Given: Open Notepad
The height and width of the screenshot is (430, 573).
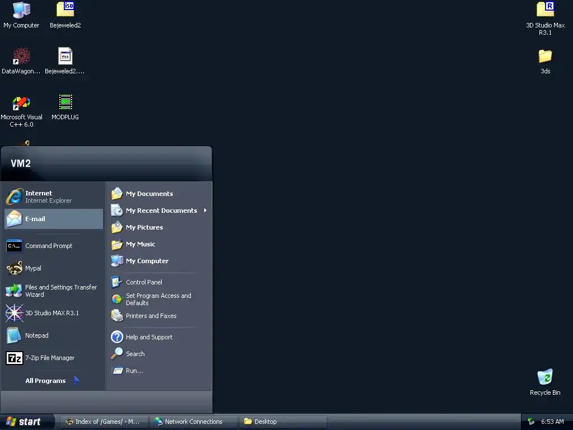Looking at the screenshot, I should click(54, 335).
